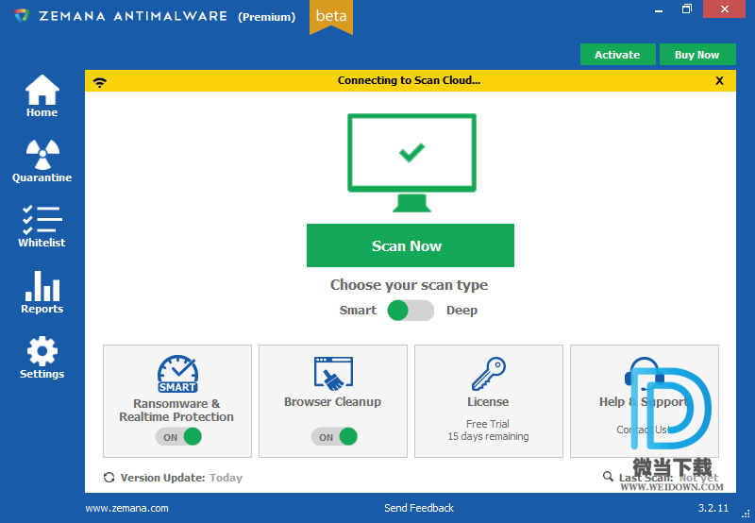Click the Choose your scan type heading
Image resolution: width=755 pixels, height=523 pixels.
[410, 285]
